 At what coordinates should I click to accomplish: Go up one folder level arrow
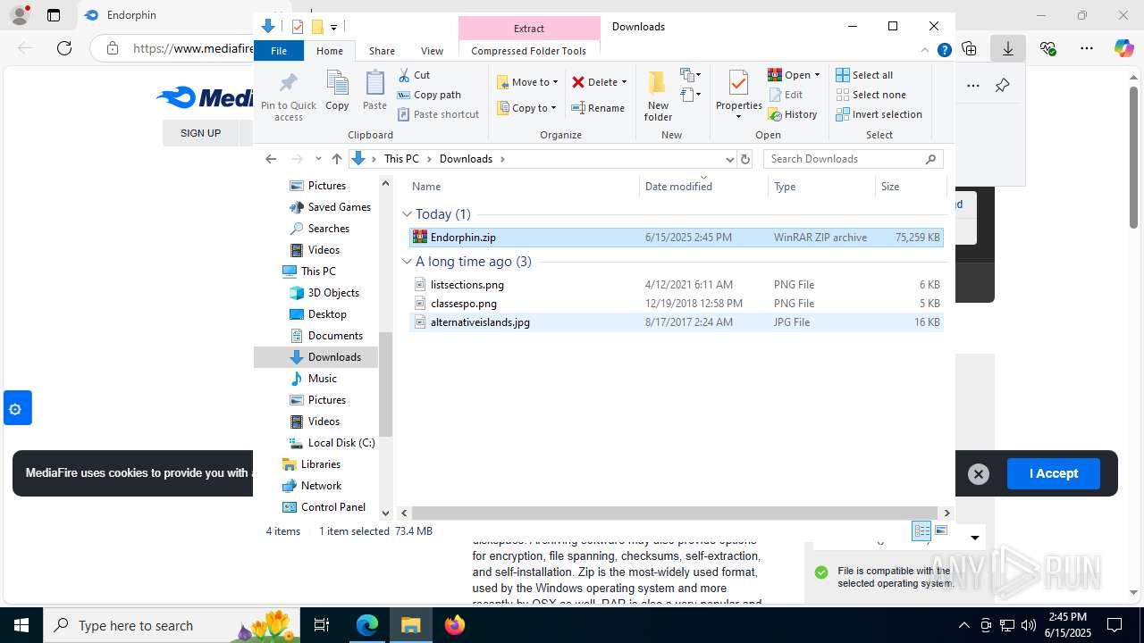(336, 159)
